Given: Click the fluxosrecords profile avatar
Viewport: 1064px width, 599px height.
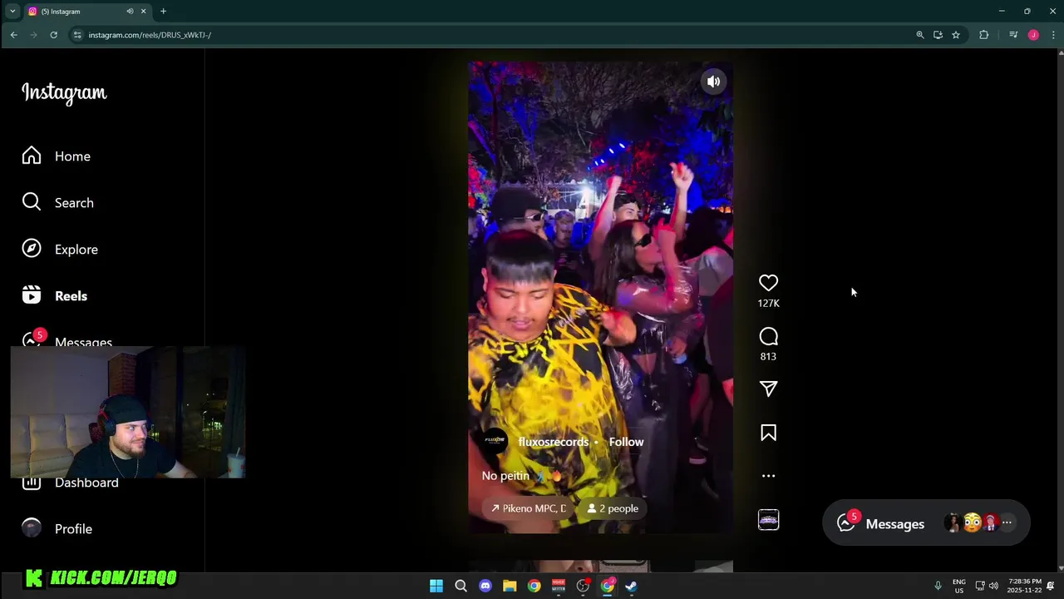Looking at the screenshot, I should click(495, 441).
